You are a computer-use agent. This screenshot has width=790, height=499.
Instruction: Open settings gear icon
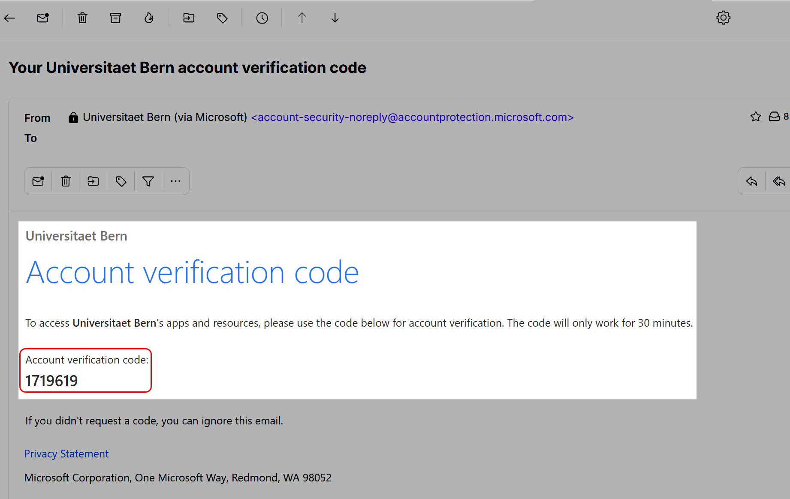(724, 18)
